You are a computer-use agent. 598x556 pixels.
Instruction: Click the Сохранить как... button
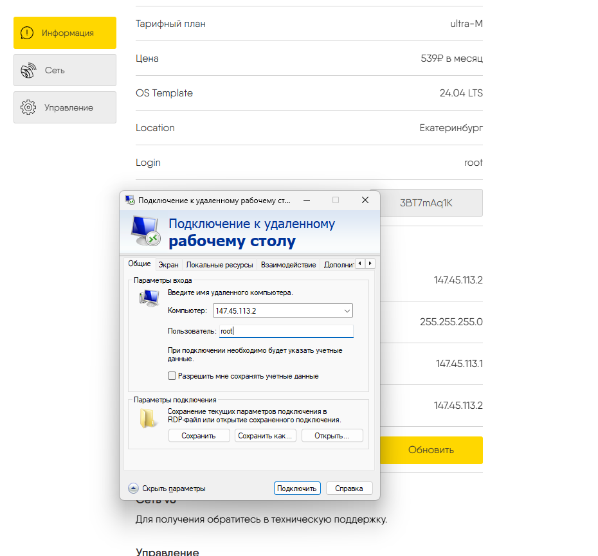tap(265, 436)
